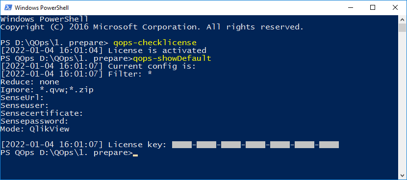Close the Windows PowerShell window
Image resolution: width=407 pixels, height=180 pixels.
click(395, 7)
